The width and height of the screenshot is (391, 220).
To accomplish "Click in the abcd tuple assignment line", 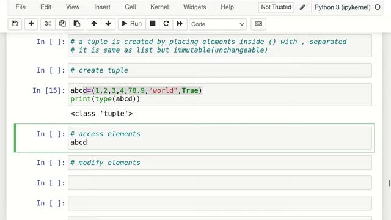I will [136, 90].
